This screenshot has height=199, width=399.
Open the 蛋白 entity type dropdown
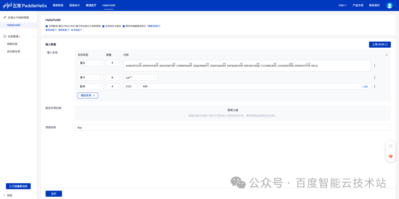[x=91, y=63]
